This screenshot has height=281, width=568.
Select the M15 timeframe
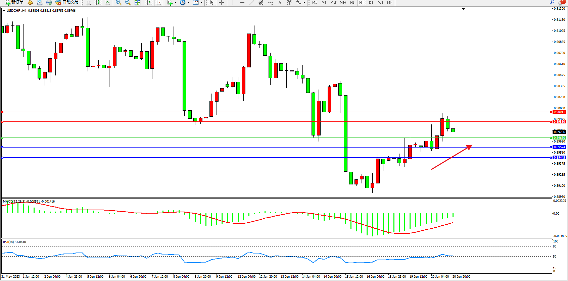click(333, 3)
